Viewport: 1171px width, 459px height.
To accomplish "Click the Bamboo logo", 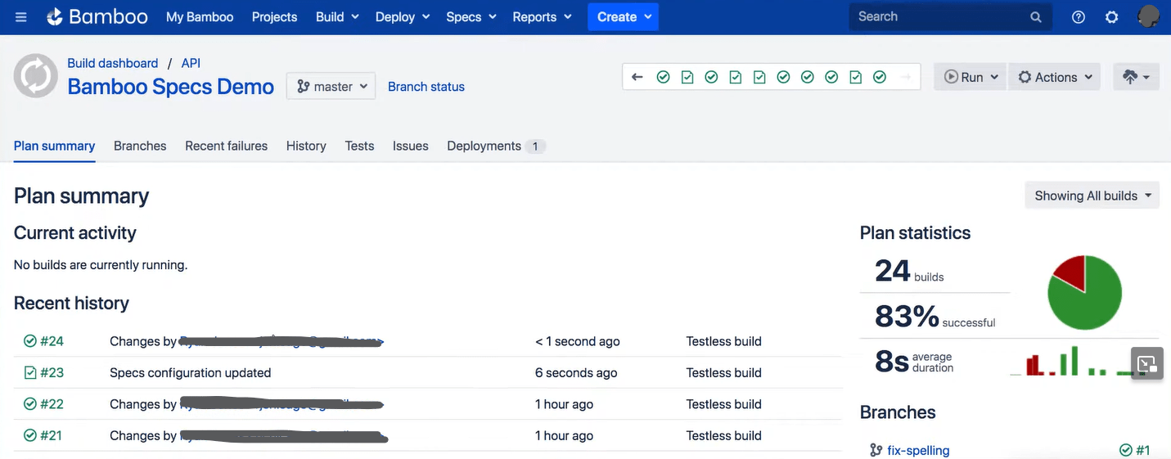I will [x=97, y=17].
